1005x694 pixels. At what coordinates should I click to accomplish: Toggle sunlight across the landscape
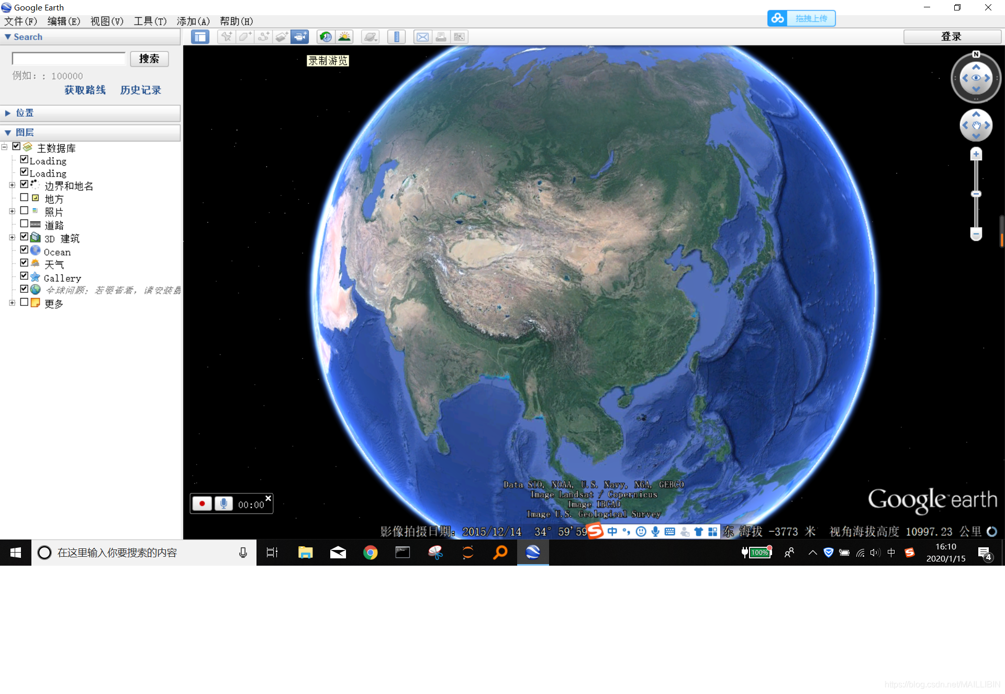point(344,37)
